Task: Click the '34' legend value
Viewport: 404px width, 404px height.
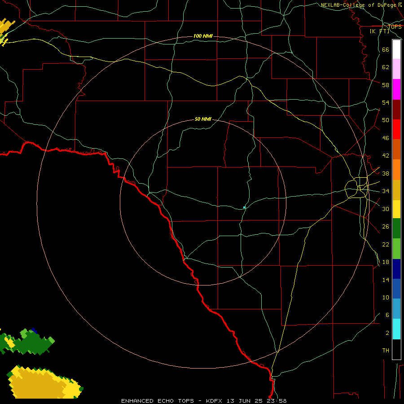Action: pyautogui.click(x=386, y=191)
